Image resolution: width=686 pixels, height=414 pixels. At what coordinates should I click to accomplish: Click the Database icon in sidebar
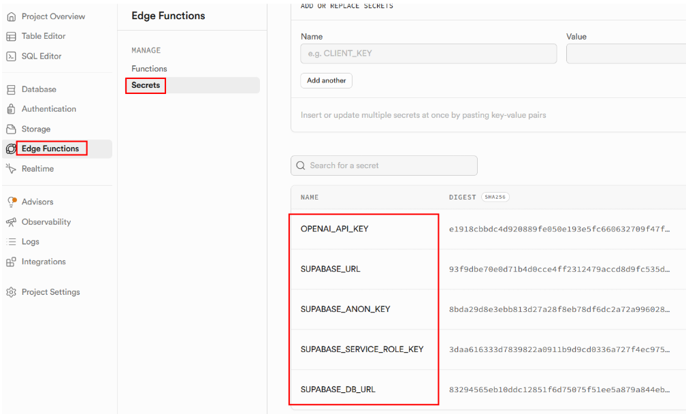coord(11,89)
